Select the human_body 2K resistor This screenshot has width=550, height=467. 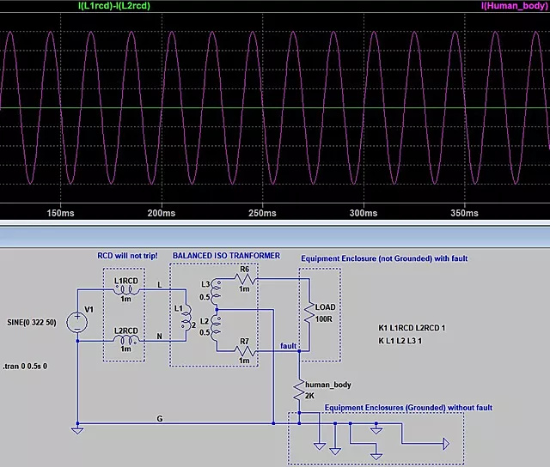point(300,395)
